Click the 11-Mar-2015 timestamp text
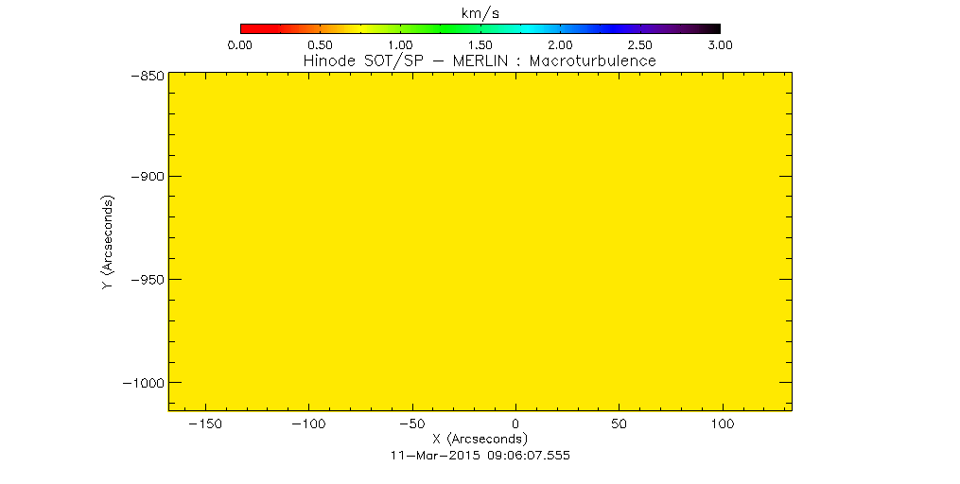The image size is (960, 484). pyautogui.click(x=480, y=455)
